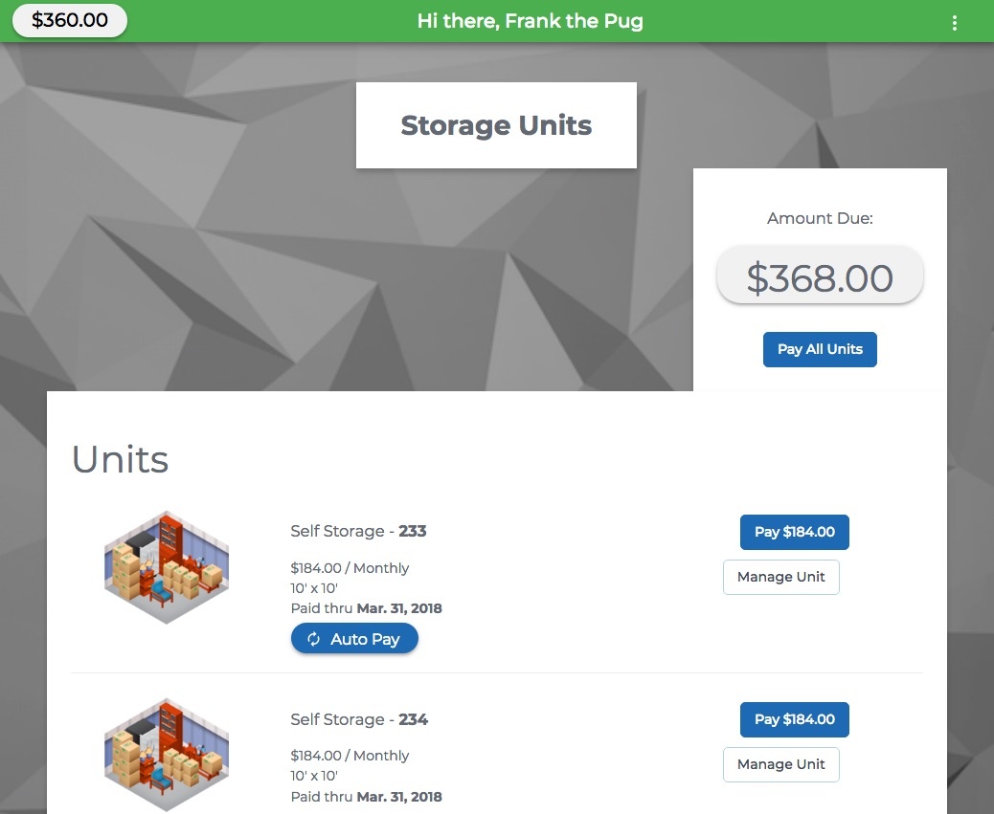
Task: Click the $184.00 Monthly rate for unit 234
Action: click(350, 755)
